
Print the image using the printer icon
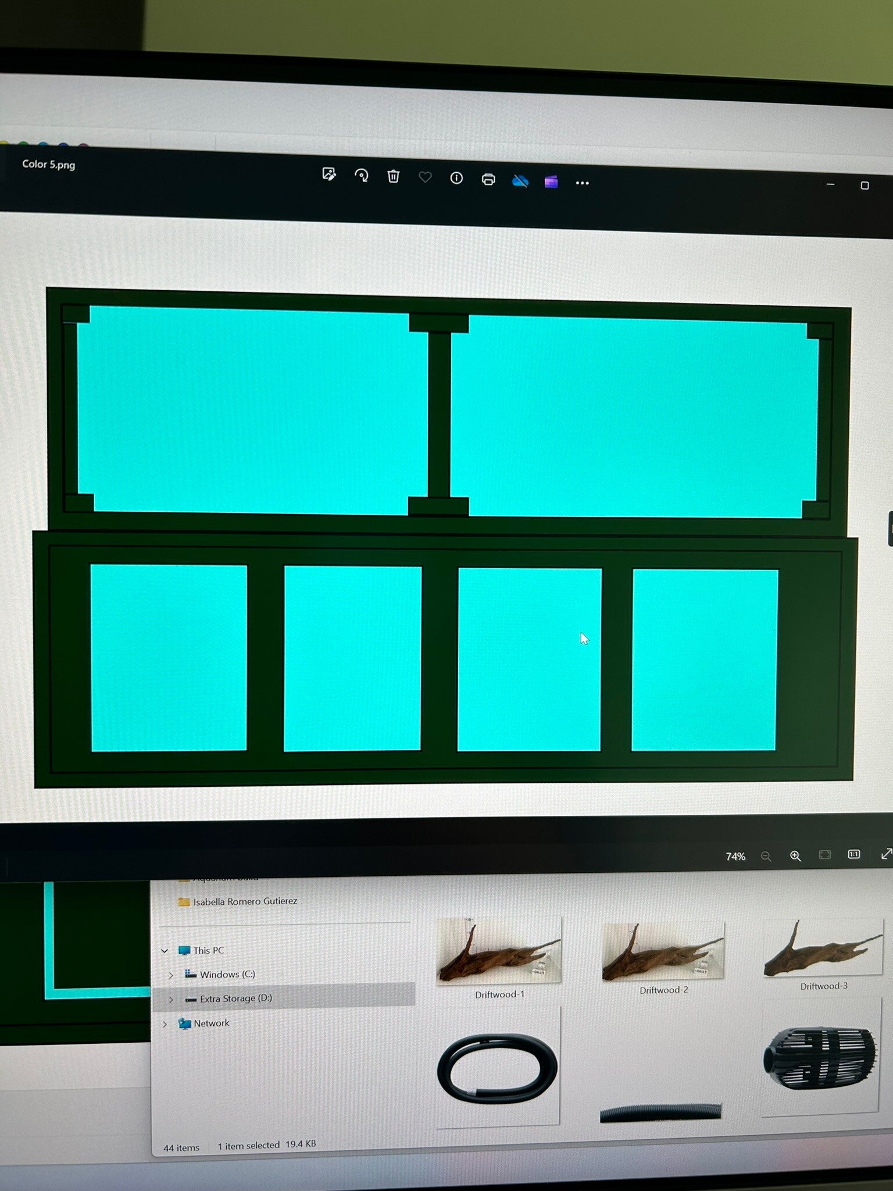point(488,179)
